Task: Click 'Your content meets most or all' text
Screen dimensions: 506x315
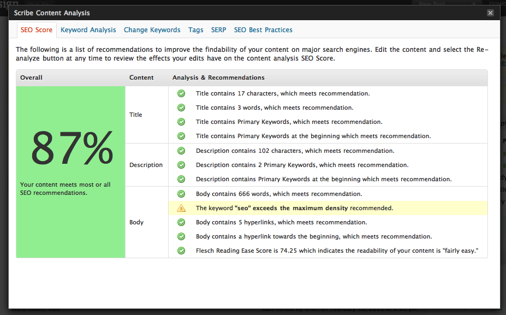Action: [x=65, y=189]
